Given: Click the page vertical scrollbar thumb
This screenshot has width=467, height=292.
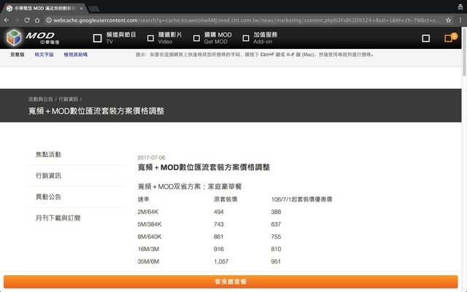Looking at the screenshot, I should [x=464, y=52].
